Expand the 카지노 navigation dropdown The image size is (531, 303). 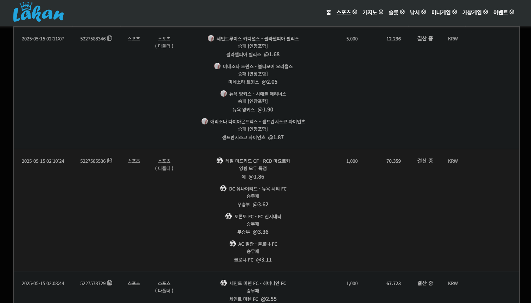pos(381,12)
